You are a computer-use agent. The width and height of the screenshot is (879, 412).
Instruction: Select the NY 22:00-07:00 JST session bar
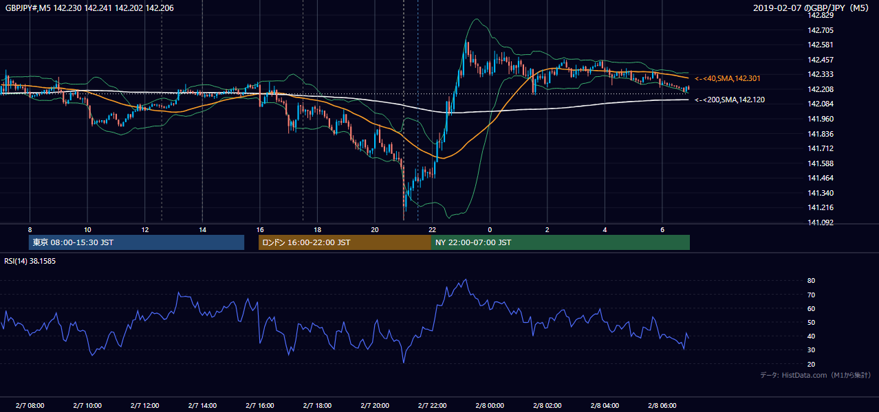(561, 242)
